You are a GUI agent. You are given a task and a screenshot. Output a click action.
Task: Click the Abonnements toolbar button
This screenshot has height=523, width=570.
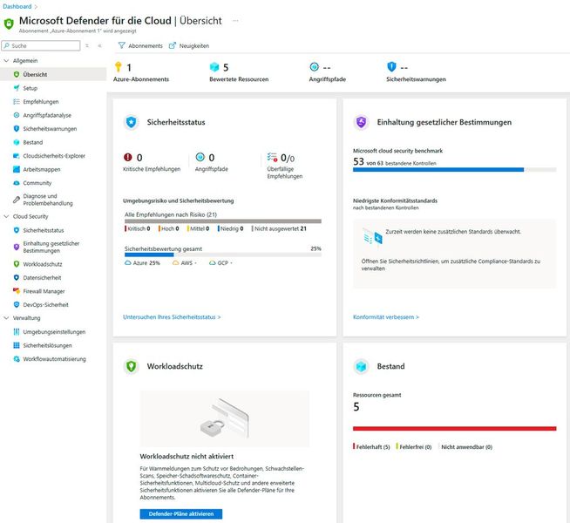click(x=140, y=45)
